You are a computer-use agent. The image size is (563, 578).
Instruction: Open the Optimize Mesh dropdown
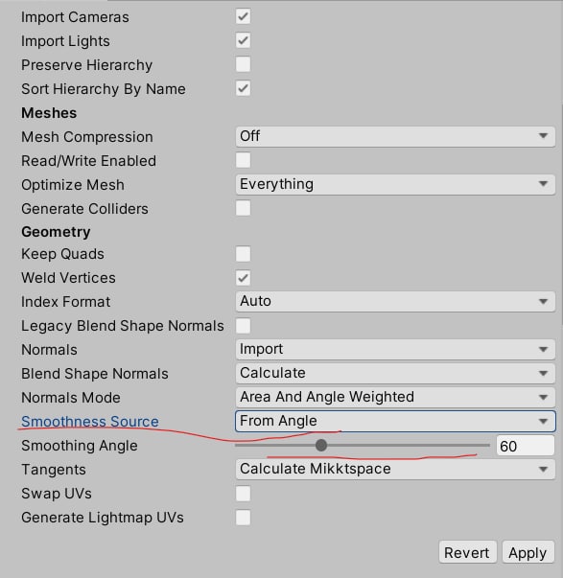[395, 184]
